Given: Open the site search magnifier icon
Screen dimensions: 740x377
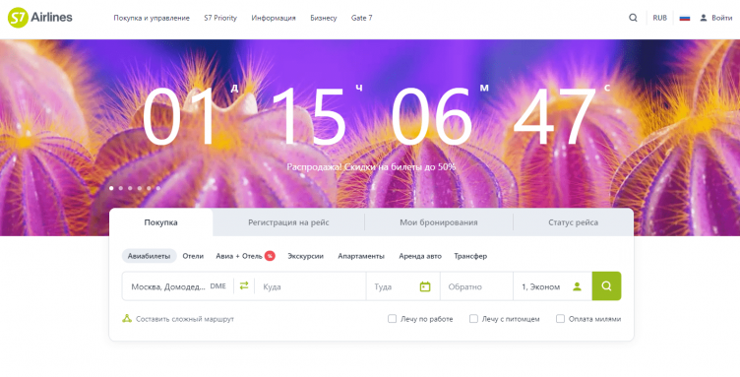Looking at the screenshot, I should 633,18.
